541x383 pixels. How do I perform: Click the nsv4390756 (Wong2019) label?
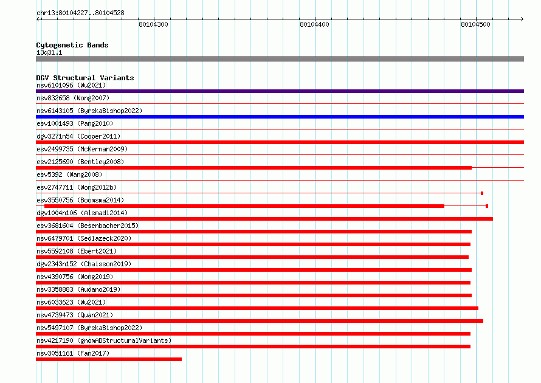[75, 277]
